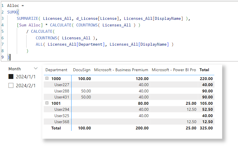Click the 52.50 total for User294
The image size is (238, 155).
(x=207, y=109)
